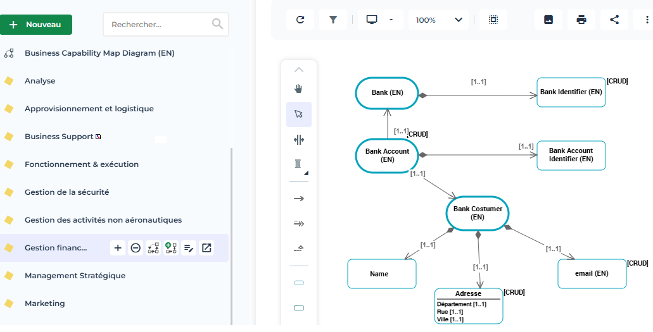
Task: Collapse the tool palette with up chevron
Action: click(x=299, y=70)
